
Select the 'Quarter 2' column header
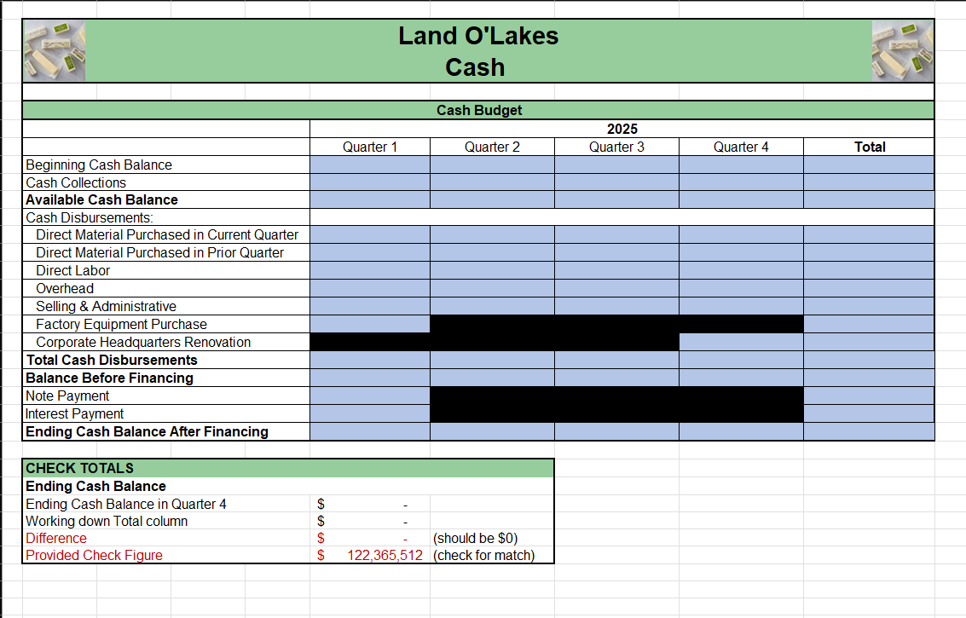pyautogui.click(x=492, y=147)
